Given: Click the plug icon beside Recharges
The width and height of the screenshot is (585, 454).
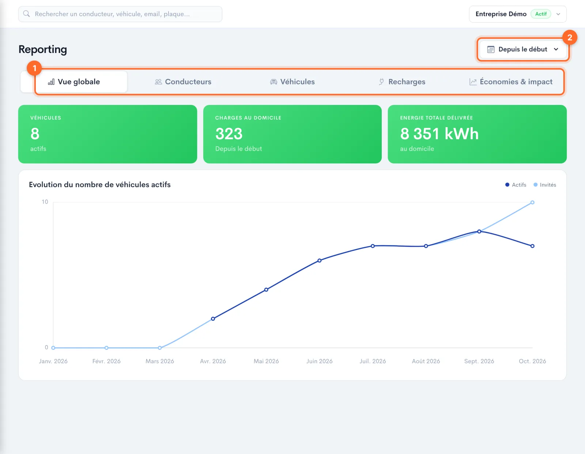Looking at the screenshot, I should (381, 82).
